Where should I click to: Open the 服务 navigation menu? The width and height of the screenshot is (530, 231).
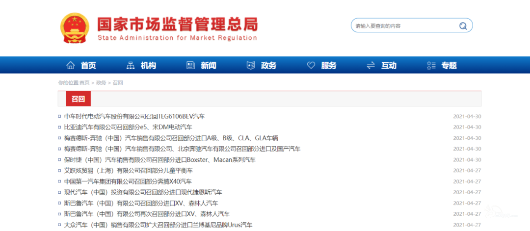click(329, 66)
